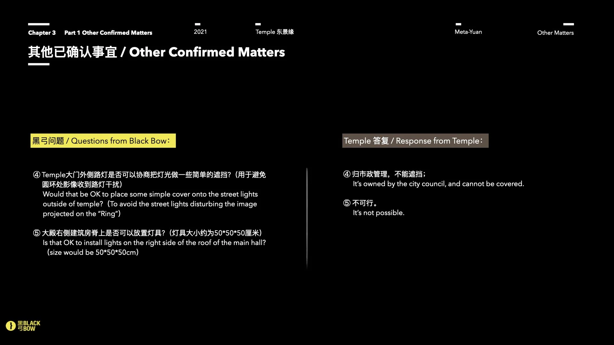Screen dimensions: 614x345
Task: Click the city council response text
Action: [438, 184]
